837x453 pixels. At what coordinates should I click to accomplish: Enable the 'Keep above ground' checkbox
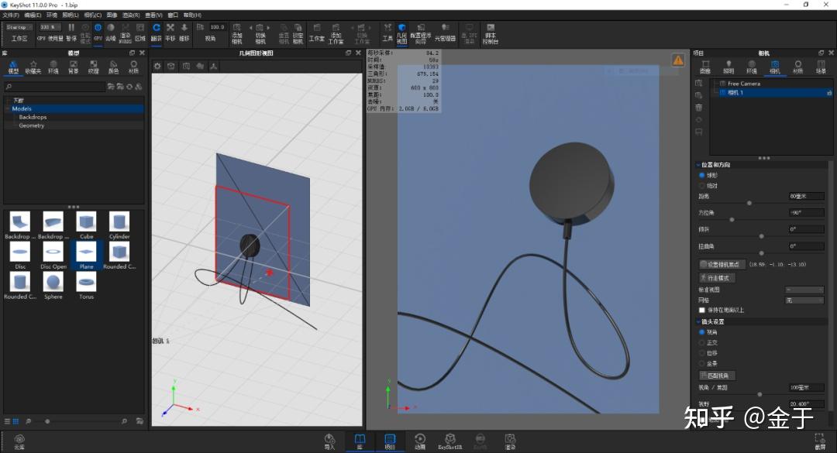point(702,310)
